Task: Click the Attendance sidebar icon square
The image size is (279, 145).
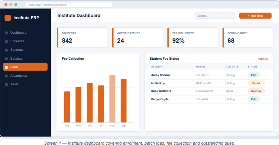Action: (6, 76)
